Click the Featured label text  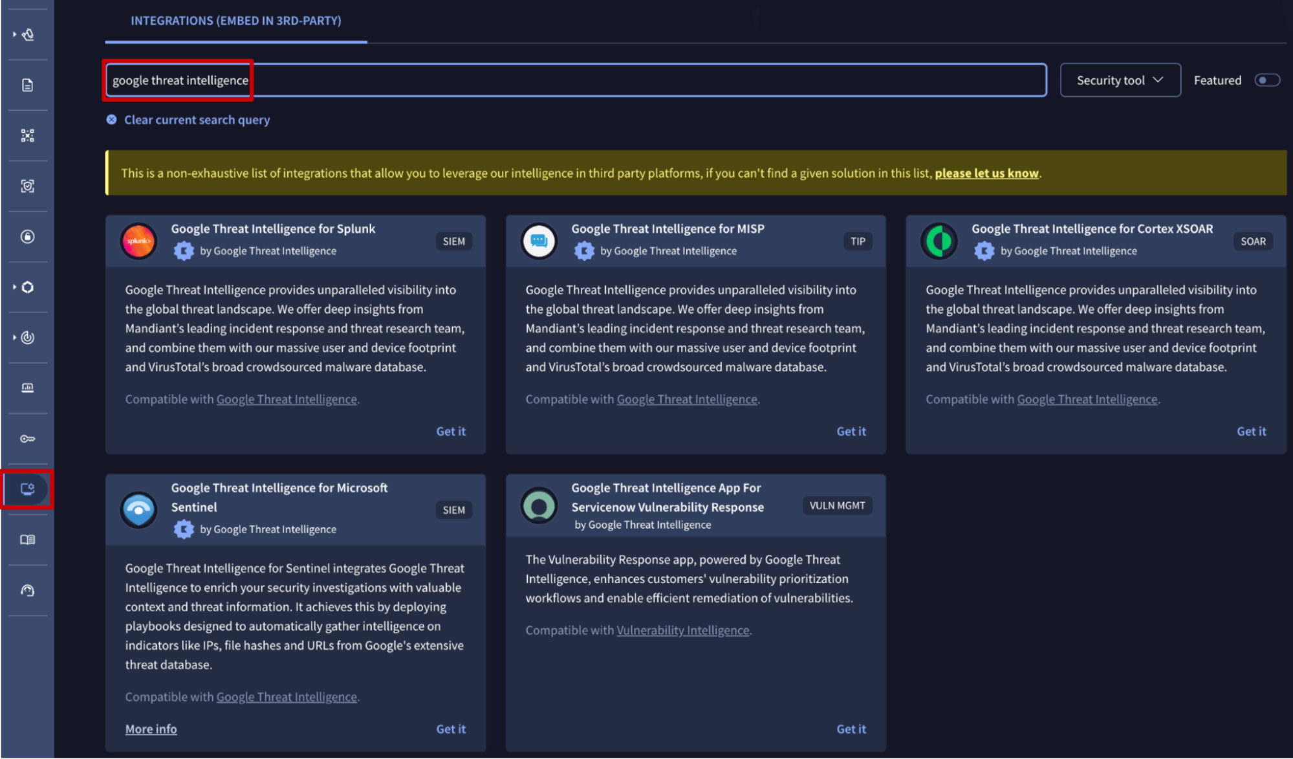click(1217, 80)
